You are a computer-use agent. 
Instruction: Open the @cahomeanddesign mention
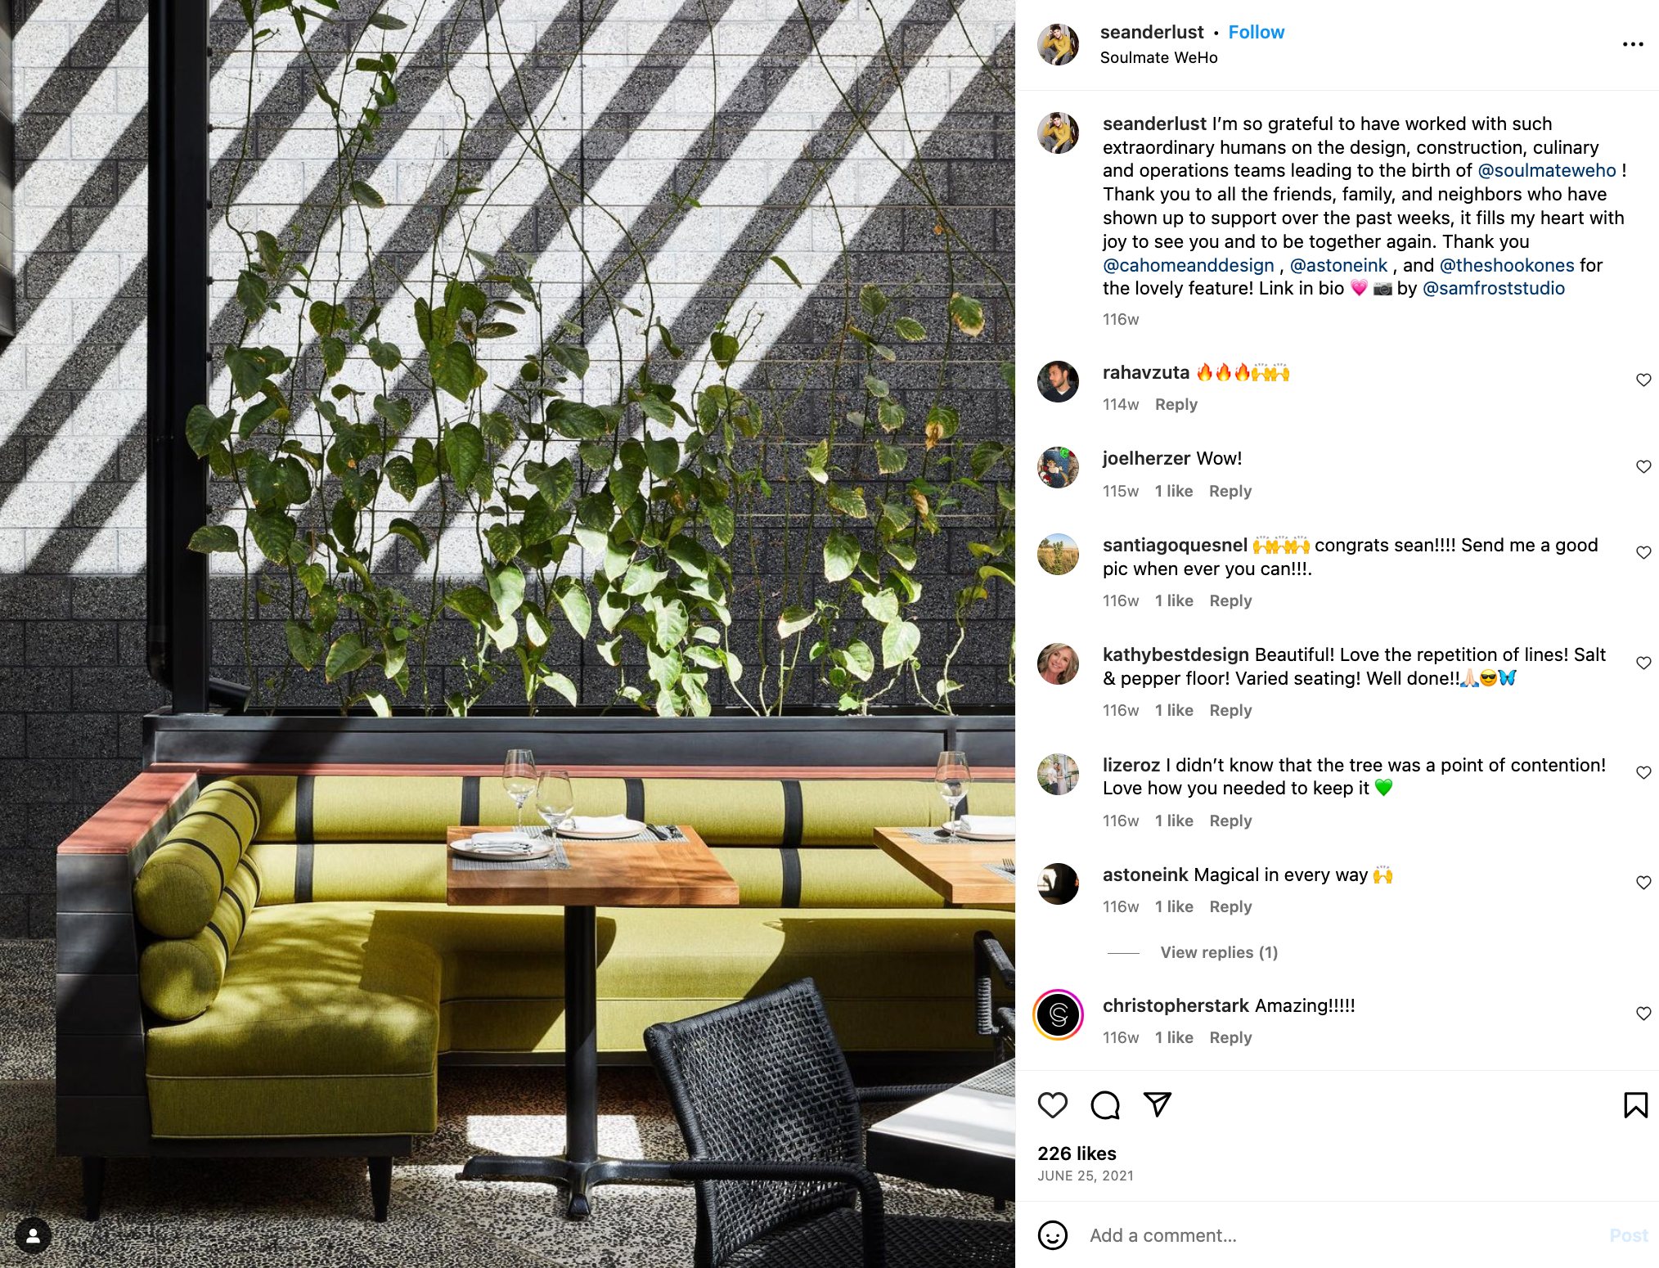pyautogui.click(x=1189, y=265)
